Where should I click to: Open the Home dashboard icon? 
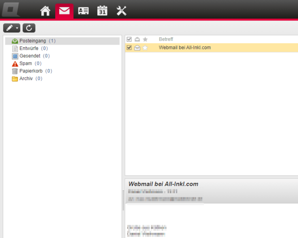[45, 11]
